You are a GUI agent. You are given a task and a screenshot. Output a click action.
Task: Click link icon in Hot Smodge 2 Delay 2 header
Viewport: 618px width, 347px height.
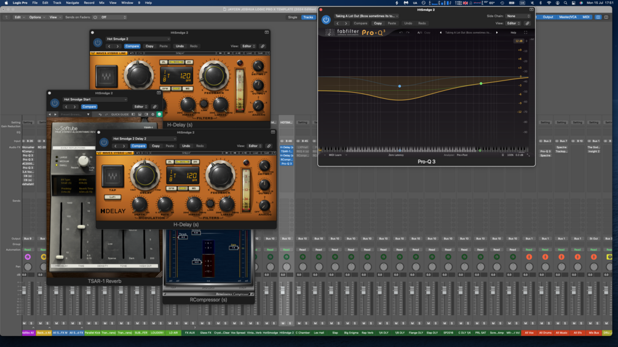269,146
